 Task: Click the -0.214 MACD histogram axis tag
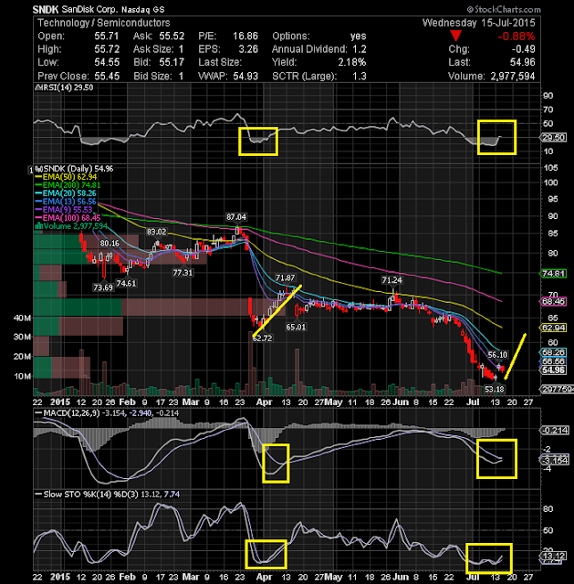[x=554, y=431]
